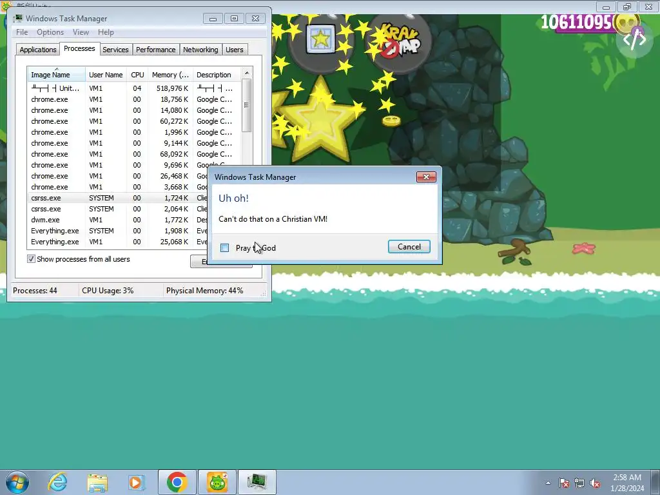The image size is (660, 495).
Task: Click the process list scroll up arrow
Action: [x=247, y=73]
